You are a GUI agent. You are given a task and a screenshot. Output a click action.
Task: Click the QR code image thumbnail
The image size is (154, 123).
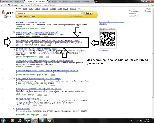[107, 39]
